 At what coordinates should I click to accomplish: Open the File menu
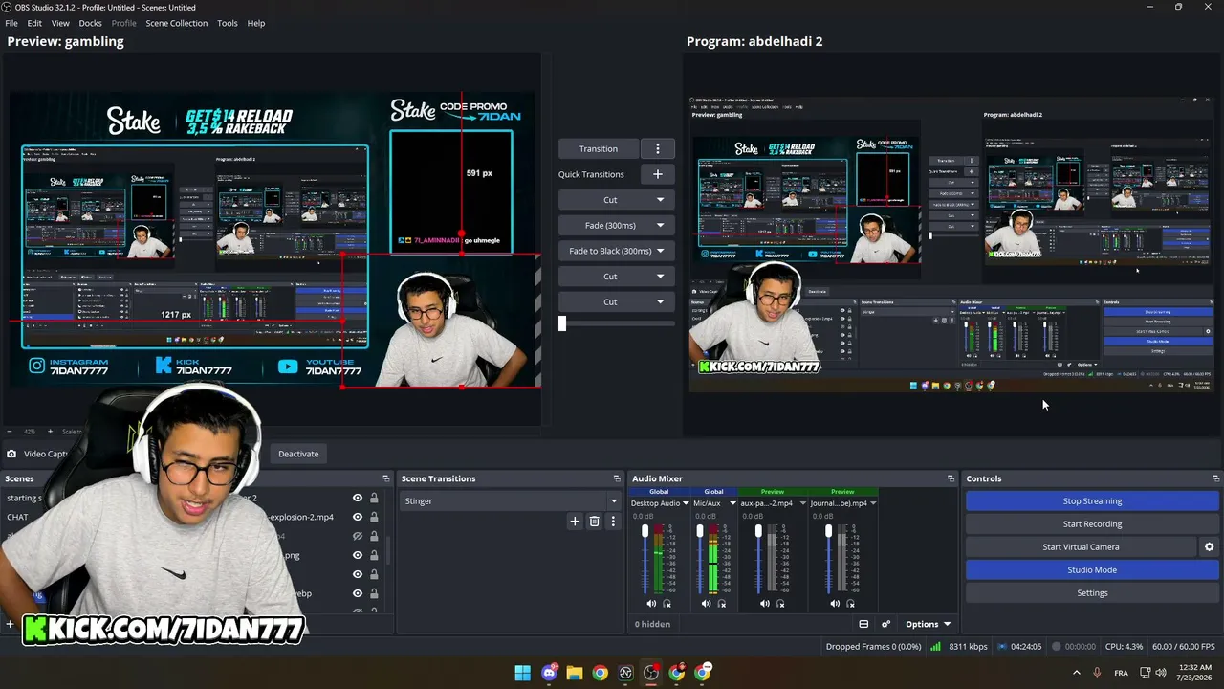click(x=11, y=23)
